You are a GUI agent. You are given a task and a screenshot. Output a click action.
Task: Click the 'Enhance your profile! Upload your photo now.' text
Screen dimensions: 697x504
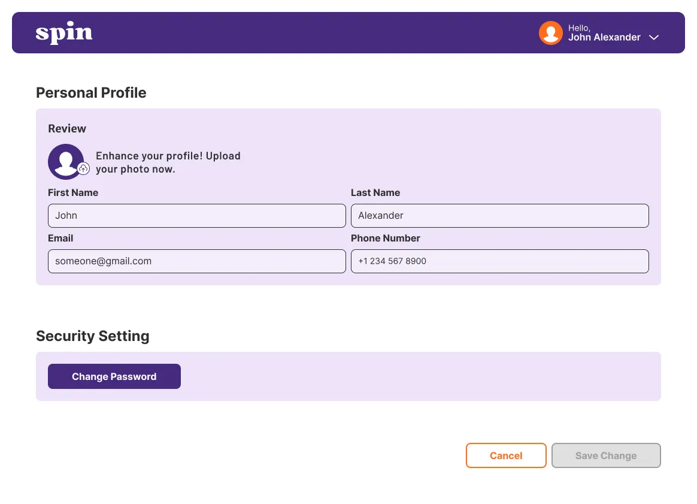tap(168, 162)
